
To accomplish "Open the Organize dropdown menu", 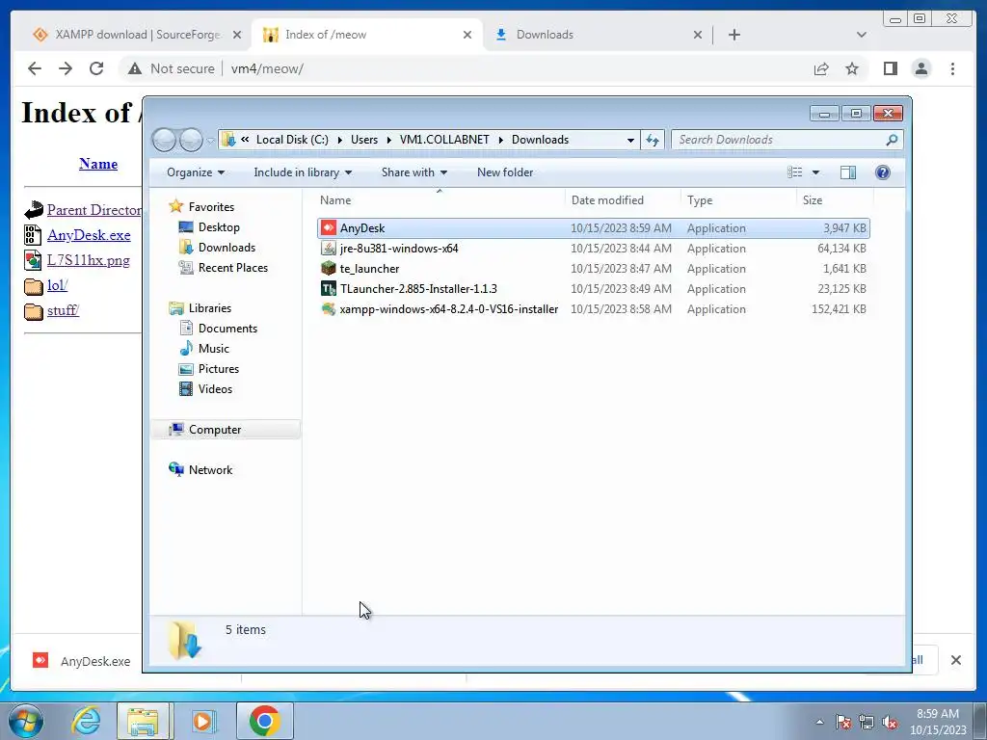I will pyautogui.click(x=196, y=172).
